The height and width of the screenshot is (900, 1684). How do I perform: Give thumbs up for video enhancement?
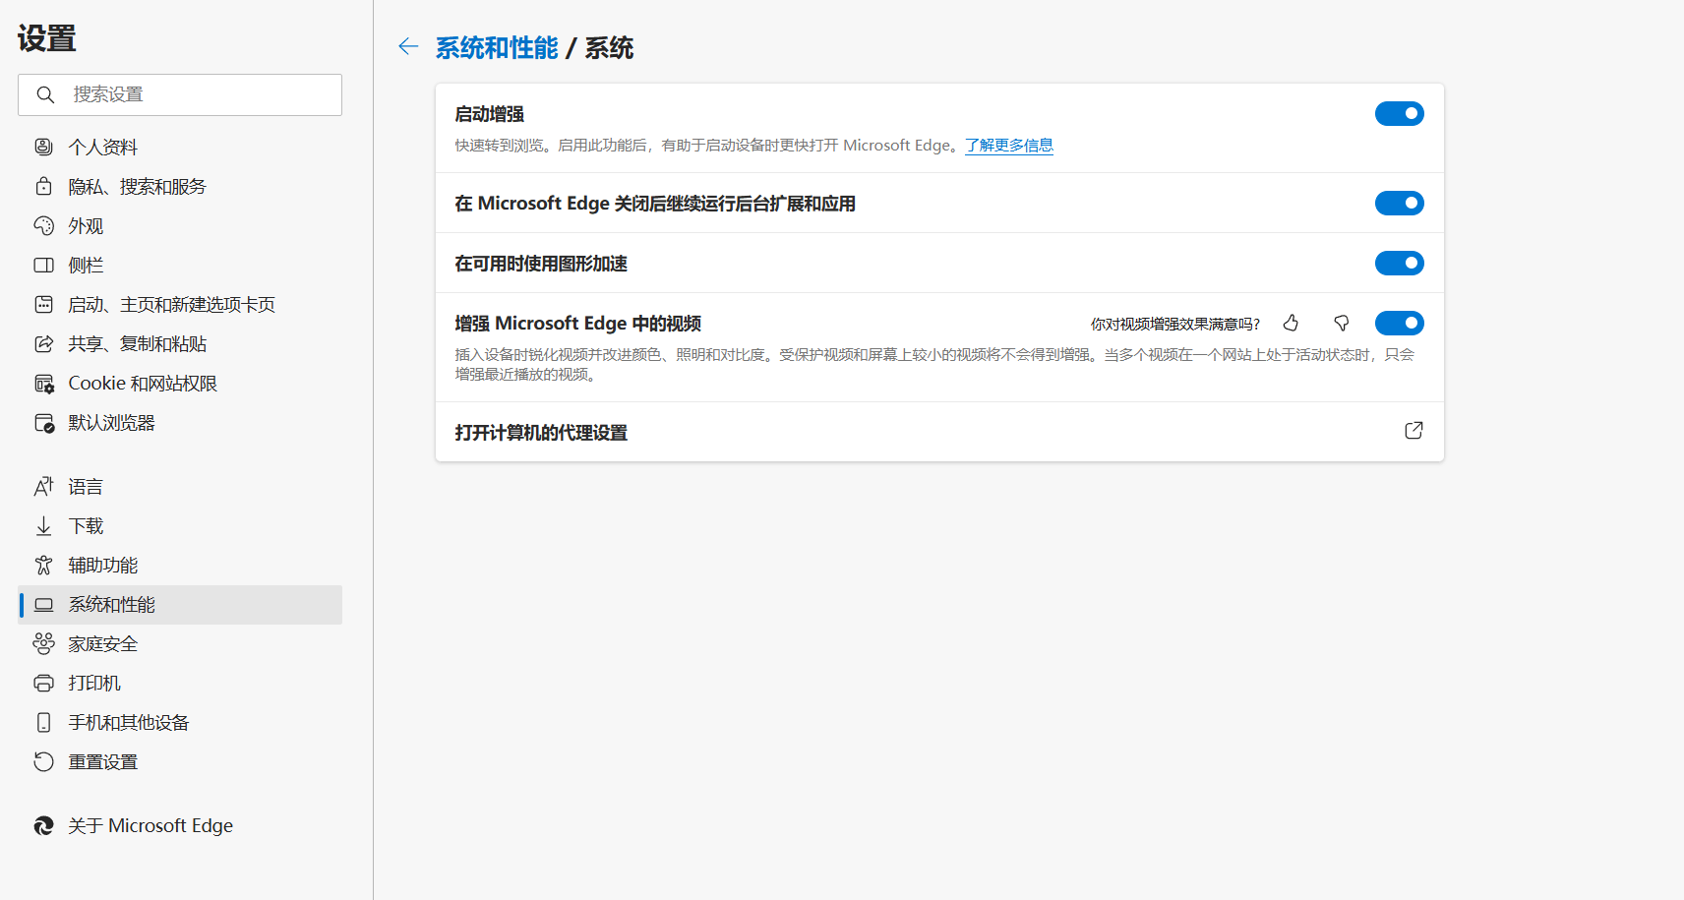tap(1291, 323)
